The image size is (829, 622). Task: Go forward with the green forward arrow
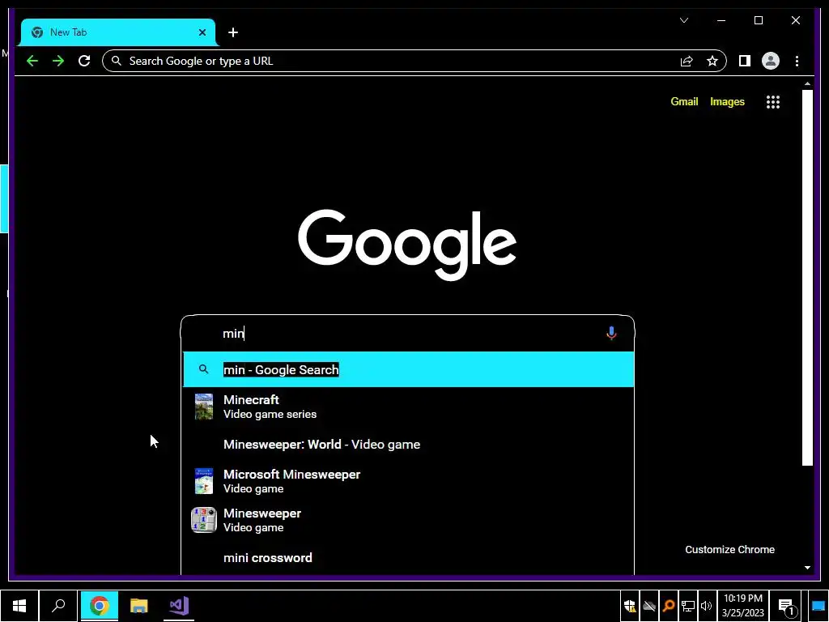[x=58, y=61]
